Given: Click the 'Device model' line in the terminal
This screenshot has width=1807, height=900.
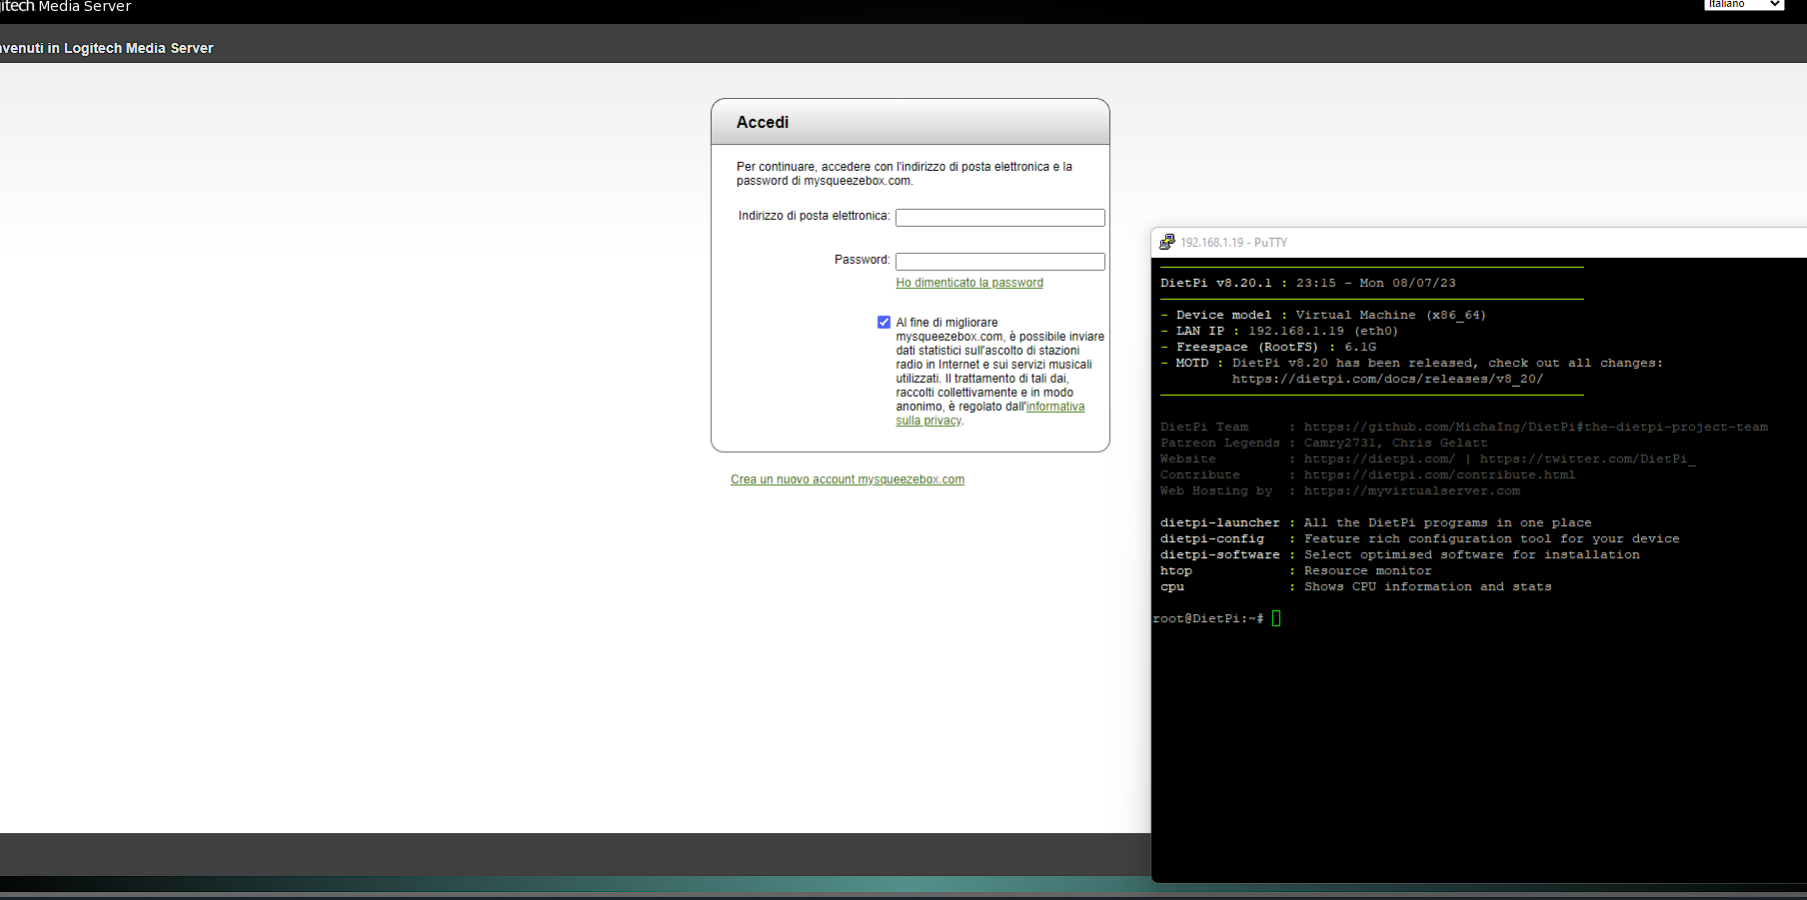Looking at the screenshot, I should click(x=1323, y=315).
